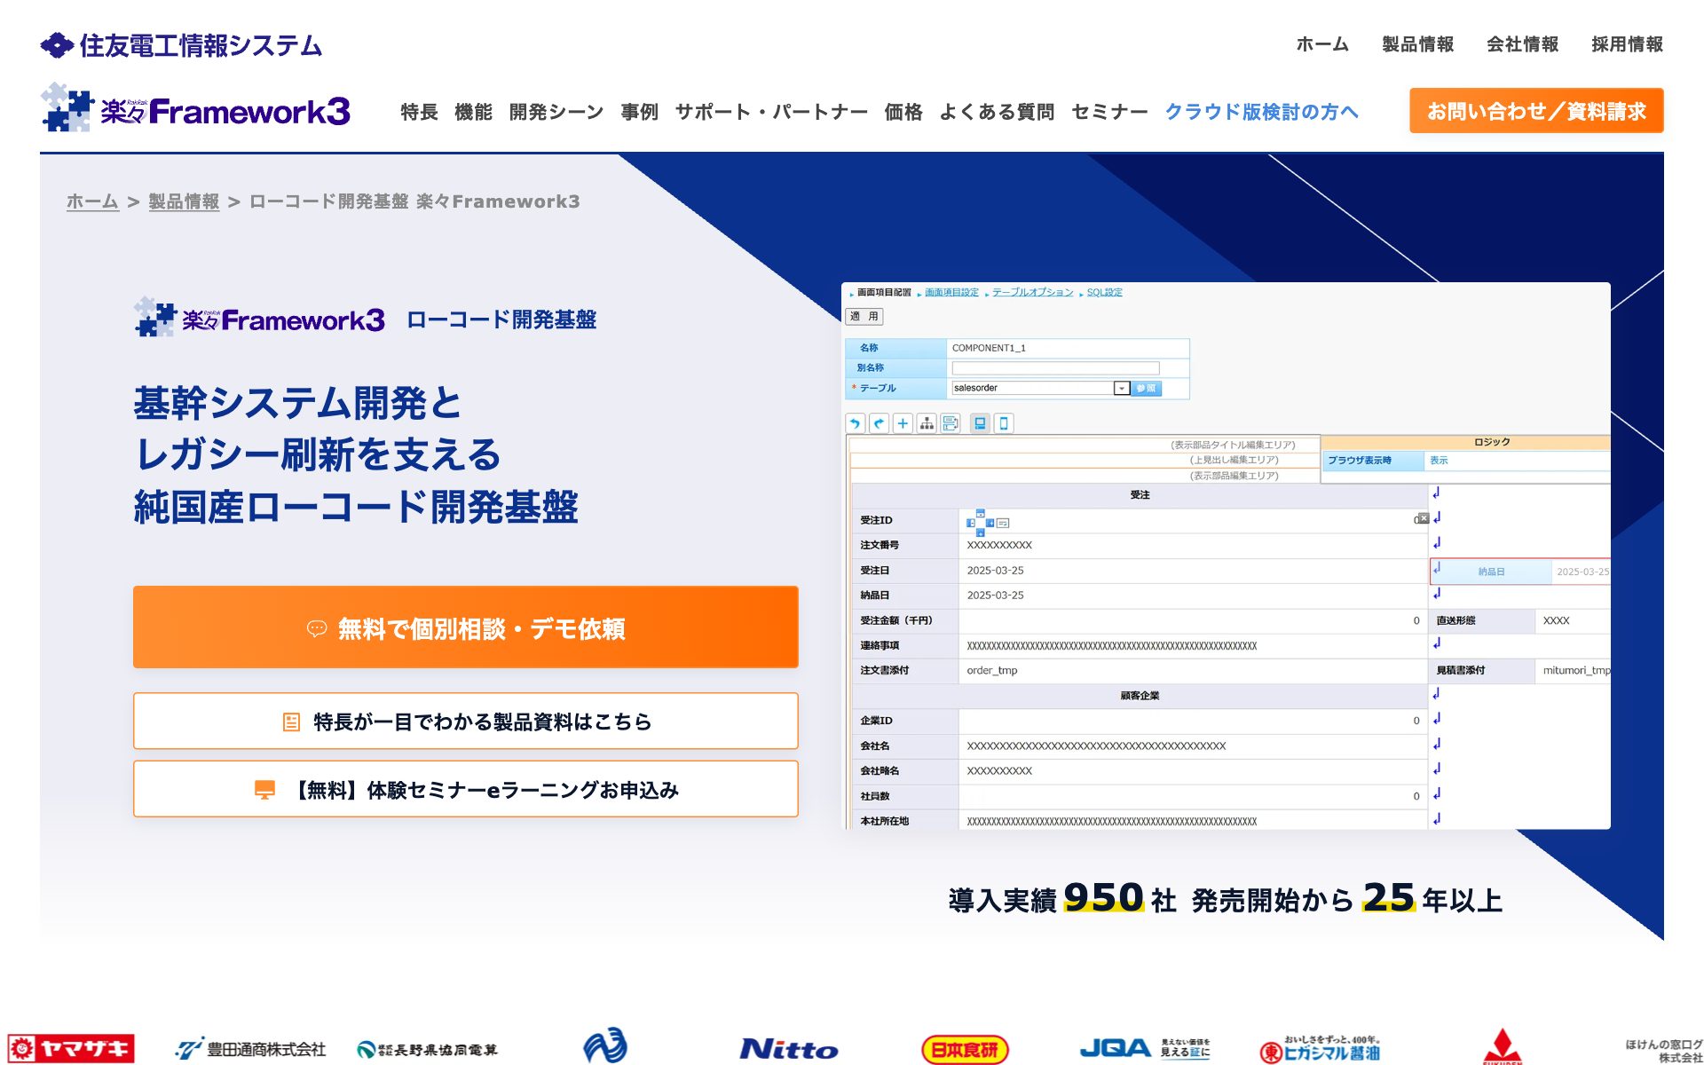Click the 日本食研 customer logo
This screenshot has width=1704, height=1065.
coord(965,1050)
